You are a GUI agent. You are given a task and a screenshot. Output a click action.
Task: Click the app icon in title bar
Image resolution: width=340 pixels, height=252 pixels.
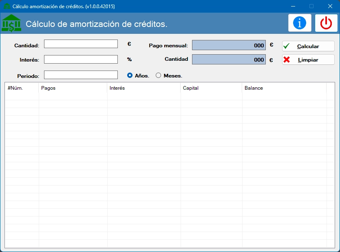7,6
